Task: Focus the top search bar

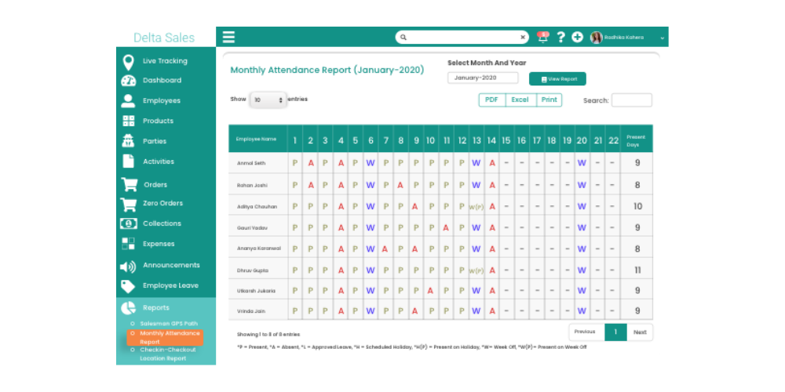Action: (x=462, y=37)
